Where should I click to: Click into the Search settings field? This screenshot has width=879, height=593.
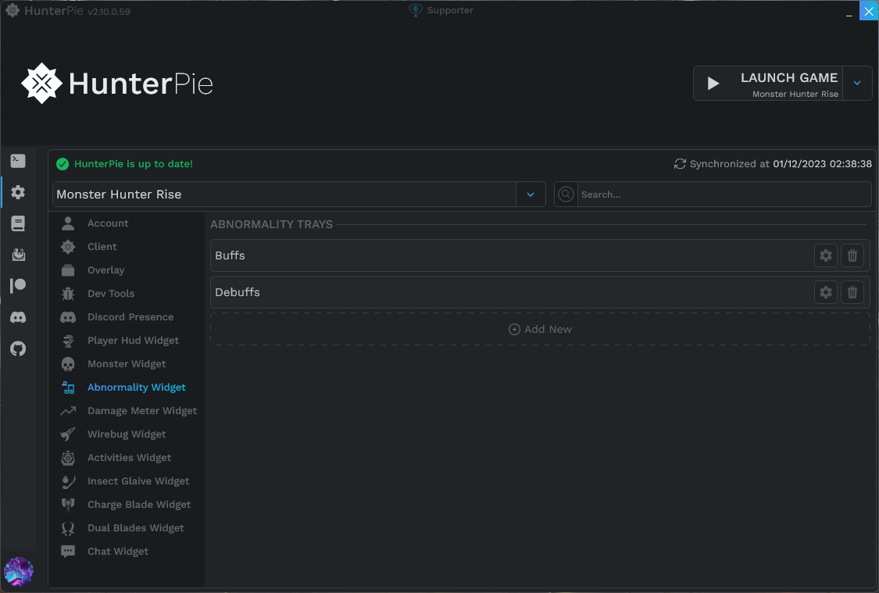(724, 195)
